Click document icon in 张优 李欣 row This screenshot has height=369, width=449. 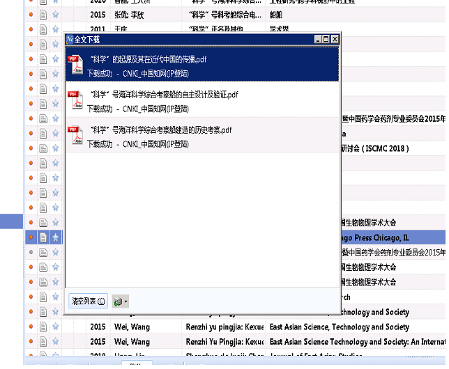coord(43,15)
